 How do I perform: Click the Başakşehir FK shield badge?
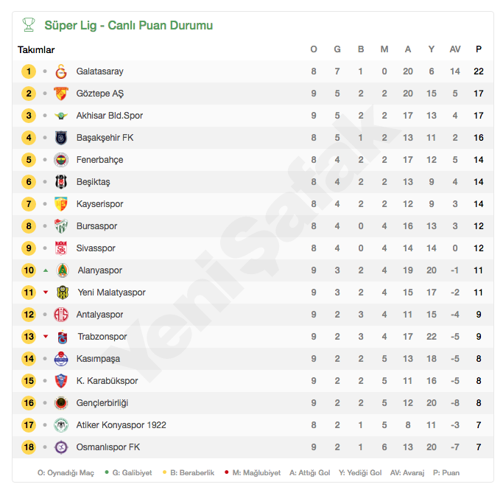[61, 138]
